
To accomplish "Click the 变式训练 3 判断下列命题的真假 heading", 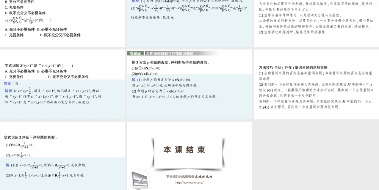I will [30, 137].
